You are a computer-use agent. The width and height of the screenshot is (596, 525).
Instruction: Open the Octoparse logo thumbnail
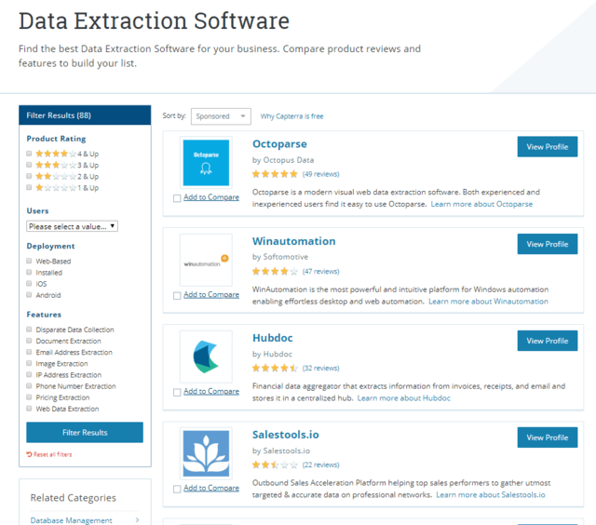click(x=206, y=163)
